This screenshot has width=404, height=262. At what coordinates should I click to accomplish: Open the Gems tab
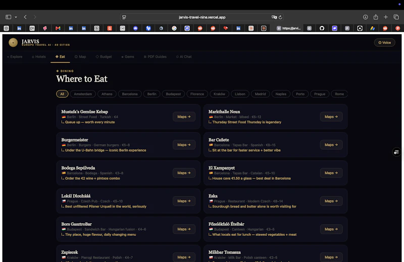(128, 56)
